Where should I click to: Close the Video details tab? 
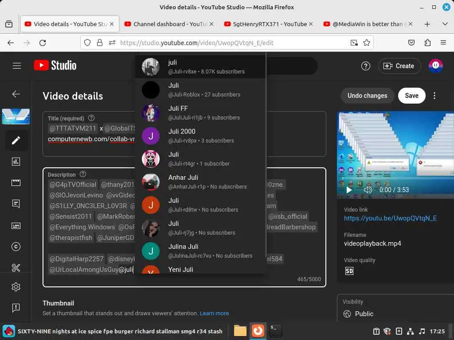coord(112,24)
